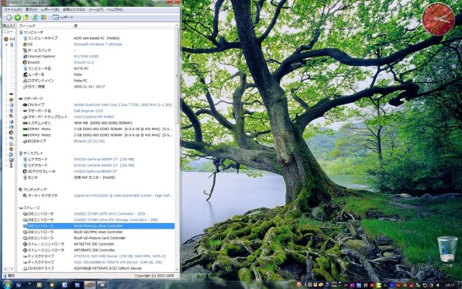The width and height of the screenshot is (462, 289).
Task: Click the 値 column header
Action: [x=76, y=26]
